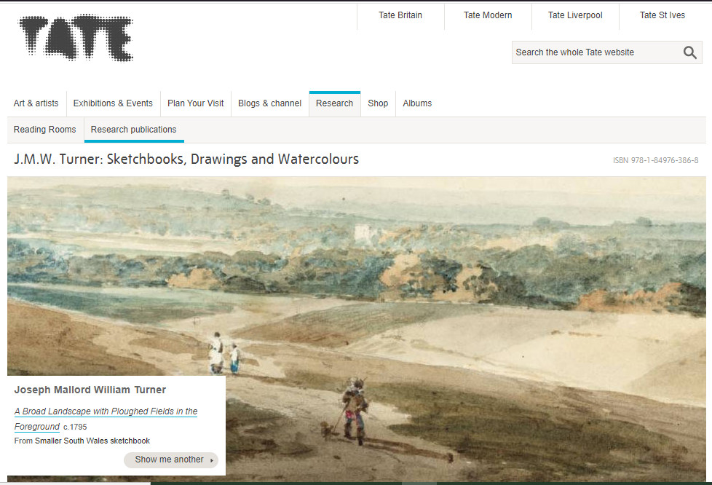This screenshot has height=485, width=712.
Task: Select Exhibitions & Events menu item
Action: coord(113,103)
